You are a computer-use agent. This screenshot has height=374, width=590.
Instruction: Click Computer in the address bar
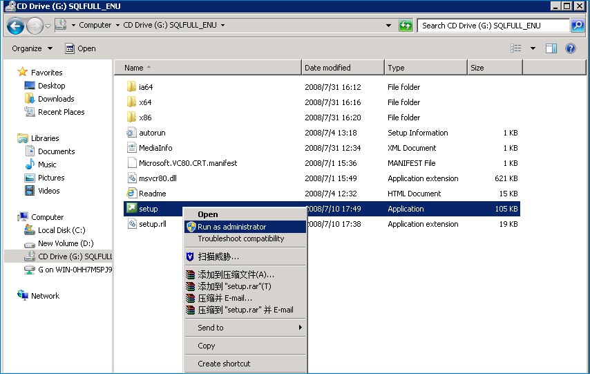point(95,26)
